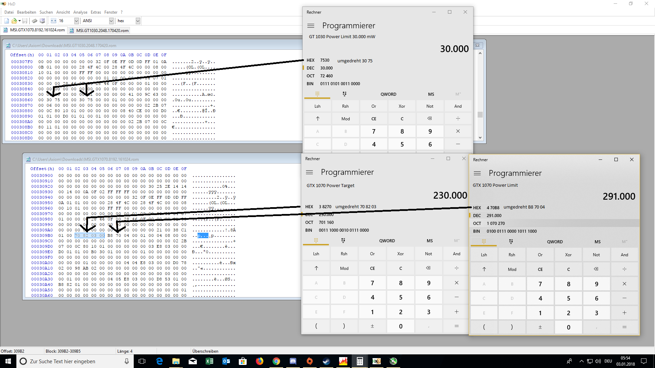Select bit toggling keypad in GTX 1070 Power Target calculator
The width and height of the screenshot is (655, 368).
tap(343, 241)
